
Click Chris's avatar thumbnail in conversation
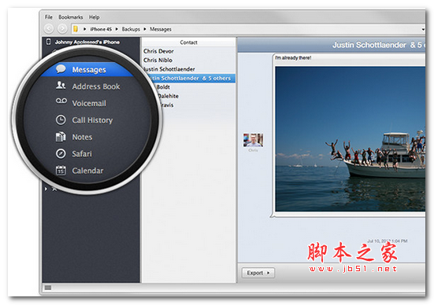coord(253,140)
